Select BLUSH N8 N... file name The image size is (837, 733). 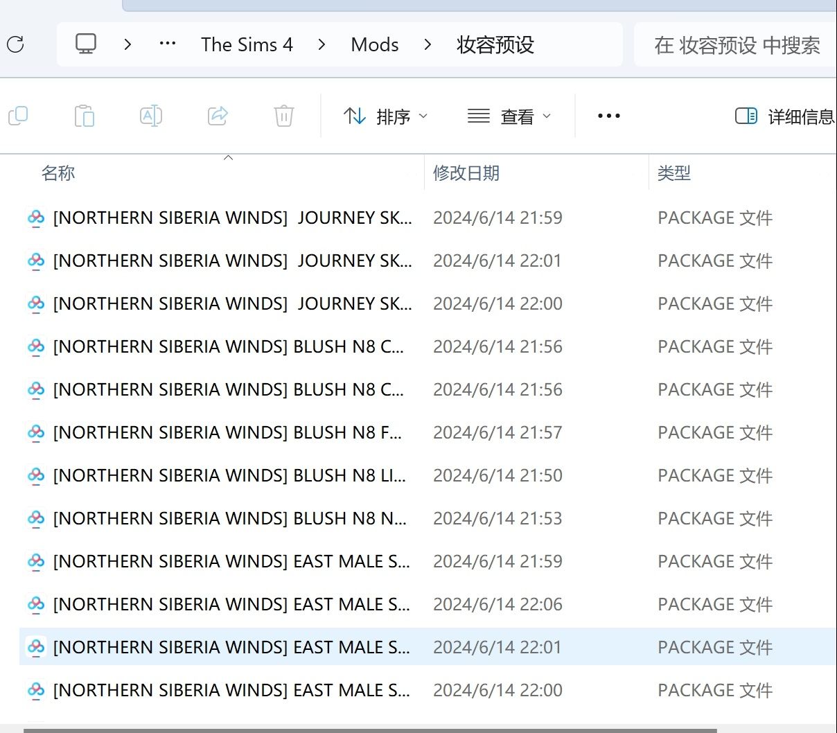pos(229,519)
